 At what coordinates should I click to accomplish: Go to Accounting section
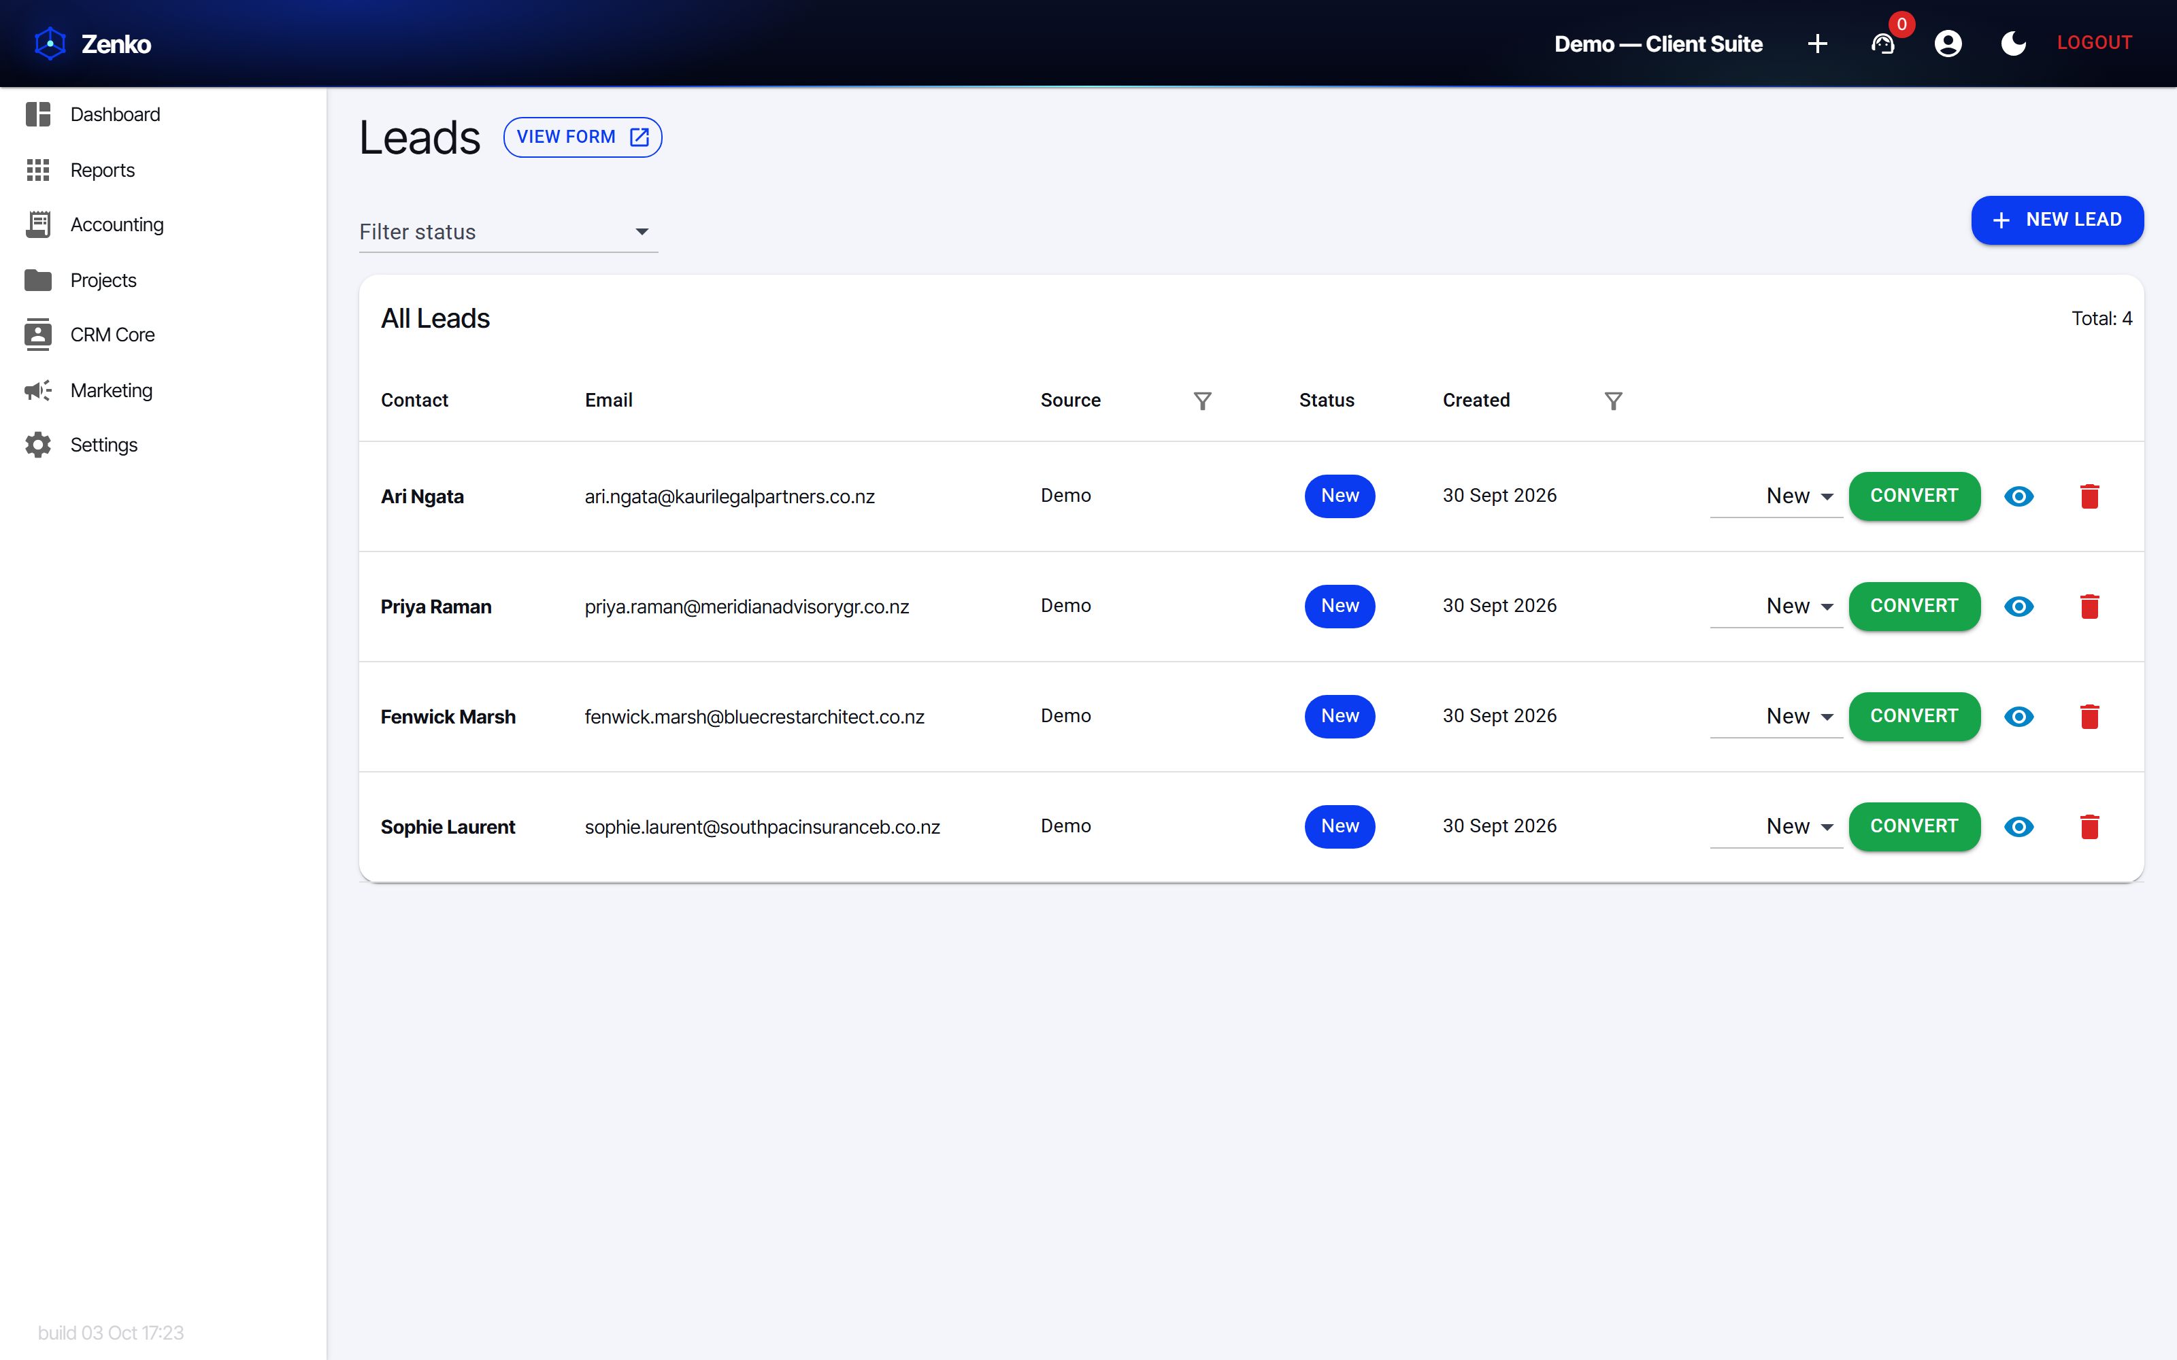point(164,225)
